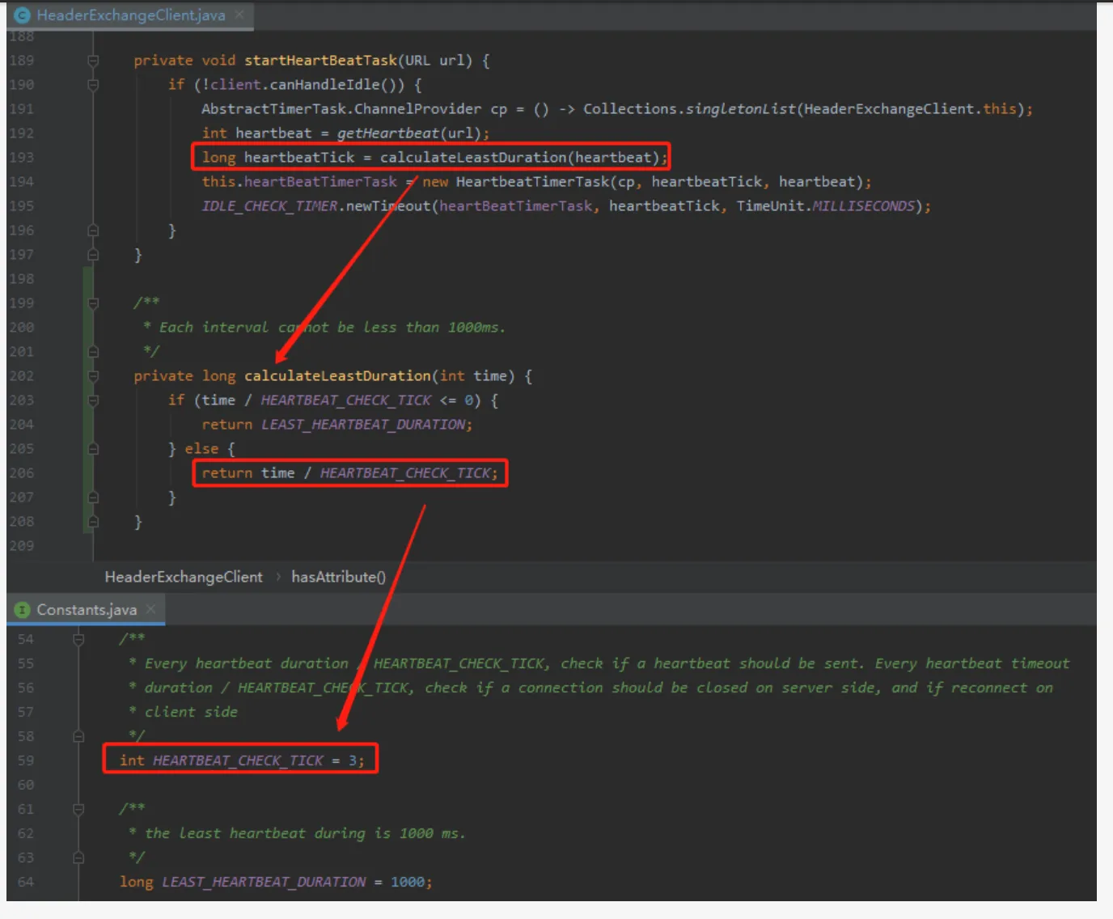Click HeartbeatTimerTask constructor on line 194
1113x919 pixels.
(x=532, y=182)
